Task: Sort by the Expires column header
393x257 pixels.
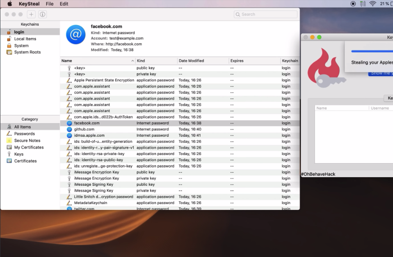Action: pos(254,61)
